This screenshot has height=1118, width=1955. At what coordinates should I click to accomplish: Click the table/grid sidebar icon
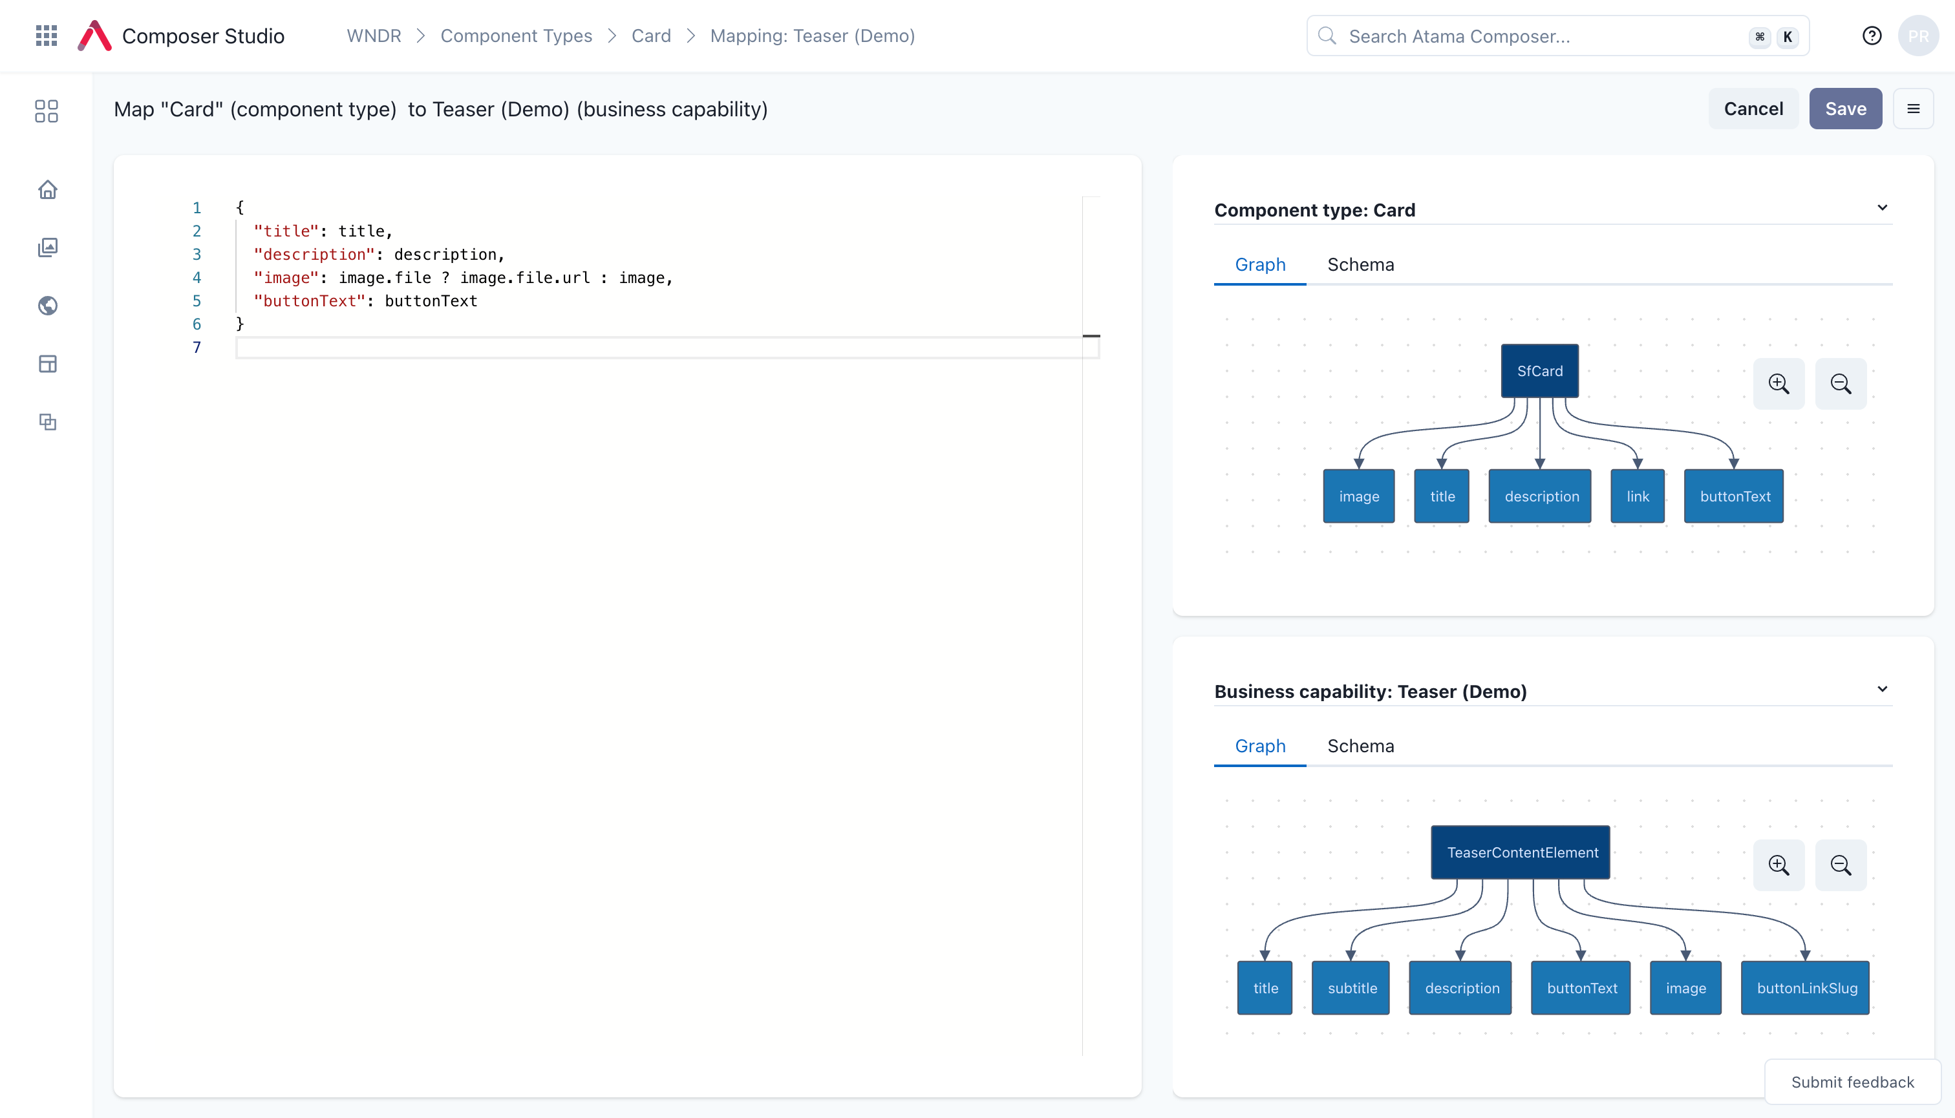click(x=47, y=364)
